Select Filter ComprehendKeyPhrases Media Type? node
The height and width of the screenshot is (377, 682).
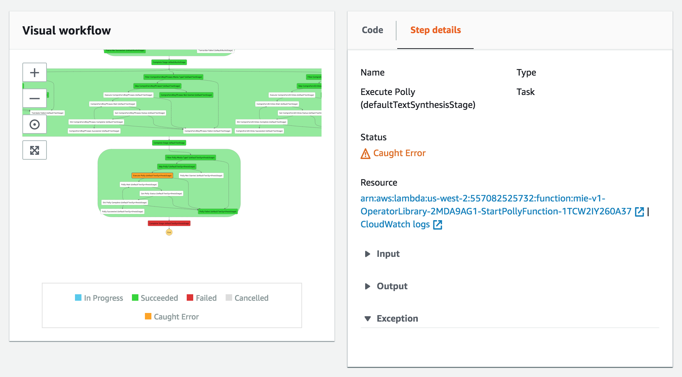[173, 77]
